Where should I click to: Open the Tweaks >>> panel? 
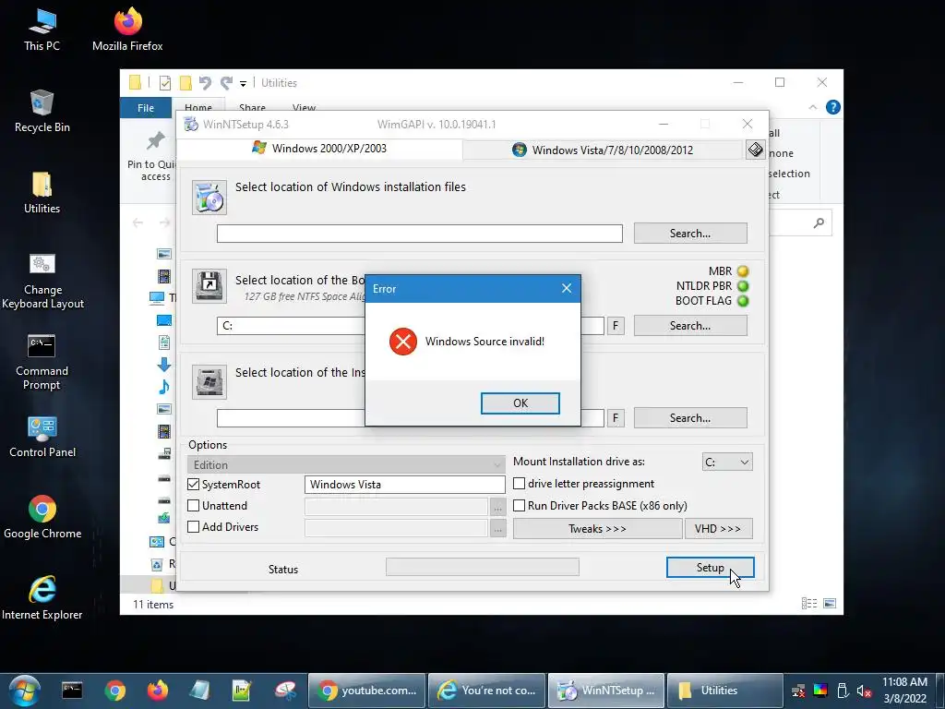pos(597,529)
